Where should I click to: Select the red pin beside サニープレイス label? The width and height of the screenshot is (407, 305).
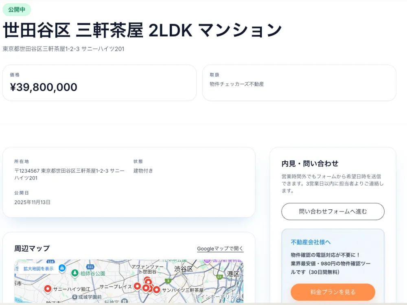coord(138,286)
